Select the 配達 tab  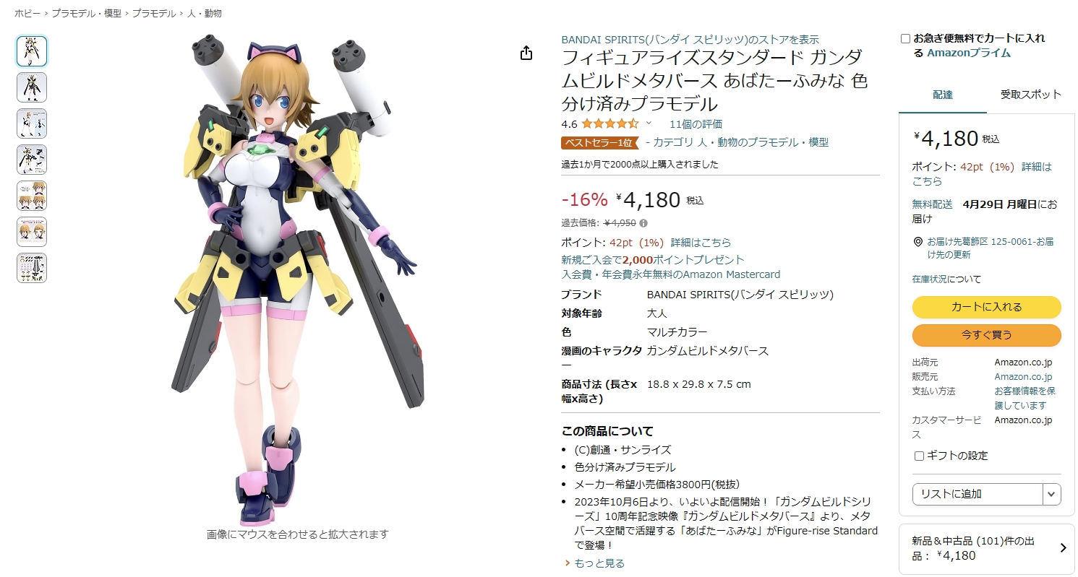(943, 95)
